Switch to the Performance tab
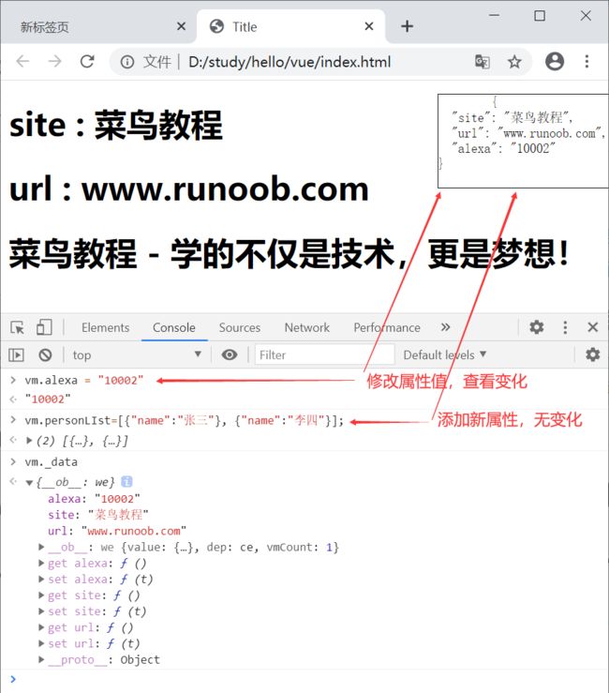This screenshot has width=609, height=693. click(x=387, y=327)
